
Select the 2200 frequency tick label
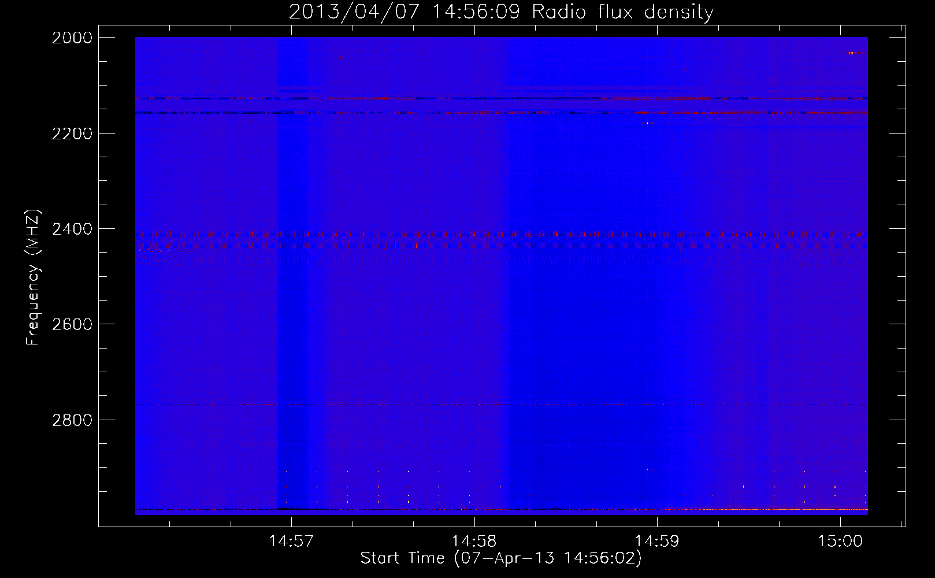(72, 134)
